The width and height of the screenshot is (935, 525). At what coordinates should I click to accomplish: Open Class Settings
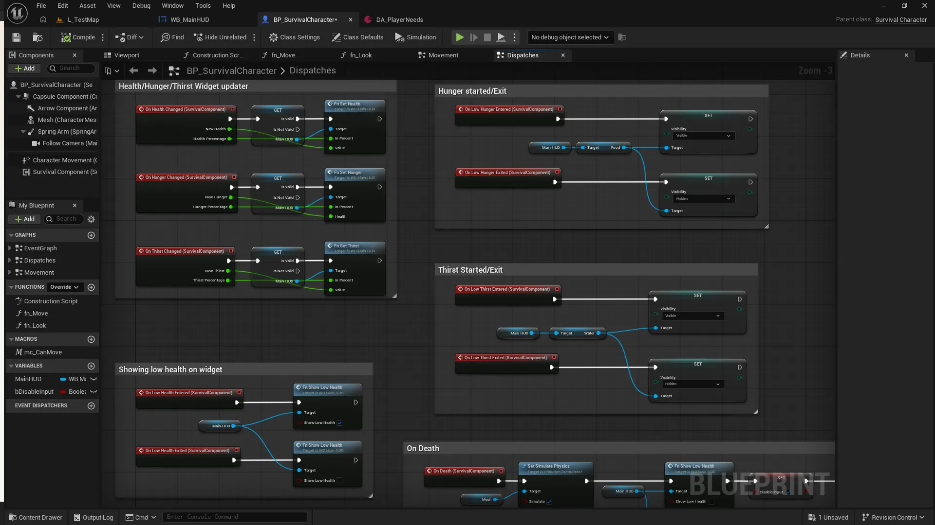(295, 37)
